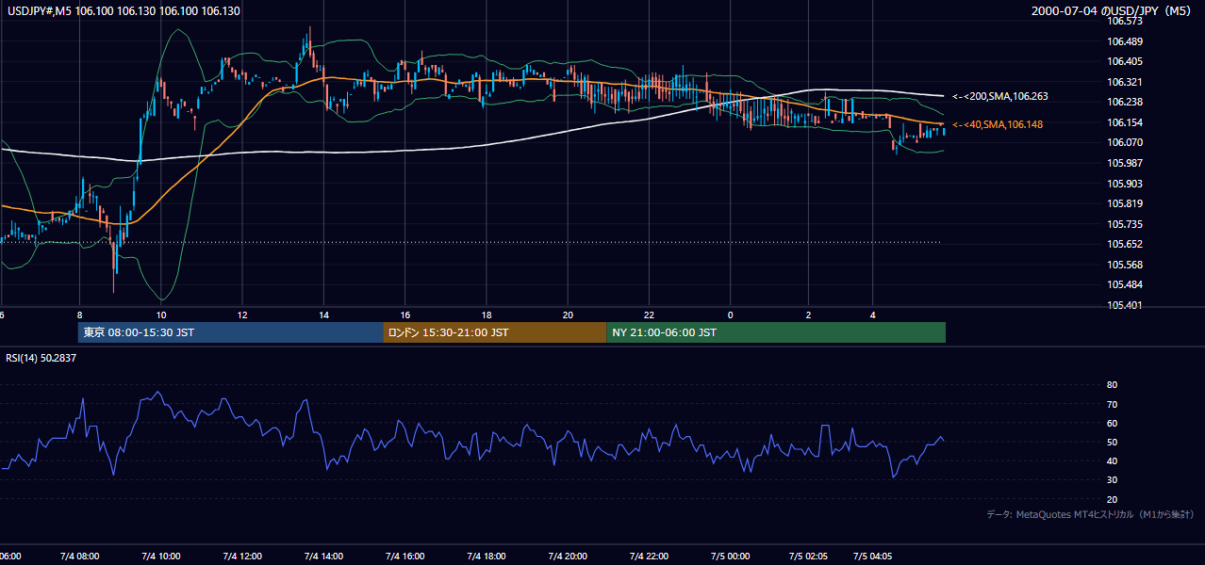The image size is (1205, 565).
Task: Click the 7/5 04:05 date label
Action: coord(874,556)
